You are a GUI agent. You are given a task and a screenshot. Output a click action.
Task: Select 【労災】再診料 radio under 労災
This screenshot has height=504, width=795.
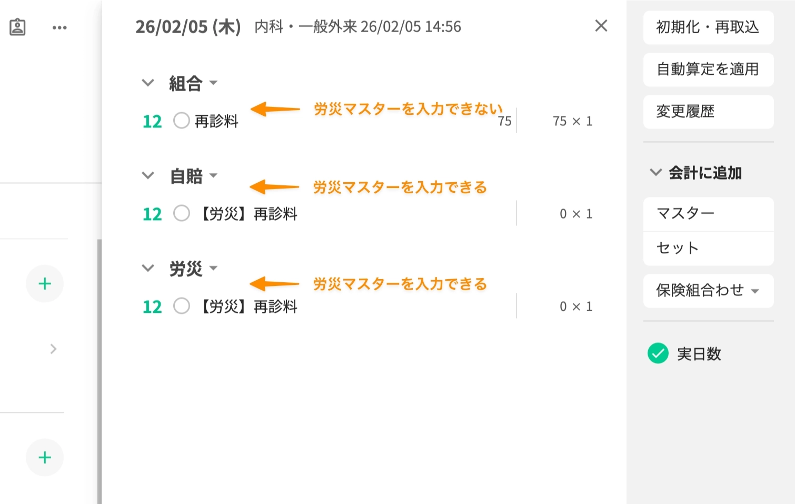click(x=182, y=306)
